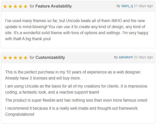This screenshot has width=157, height=125.
Task: Open salvatom user profile link
Action: coord(126,57)
